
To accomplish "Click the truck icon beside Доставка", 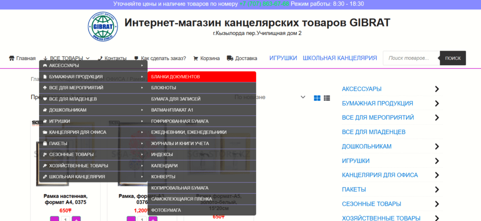I will tap(230, 58).
